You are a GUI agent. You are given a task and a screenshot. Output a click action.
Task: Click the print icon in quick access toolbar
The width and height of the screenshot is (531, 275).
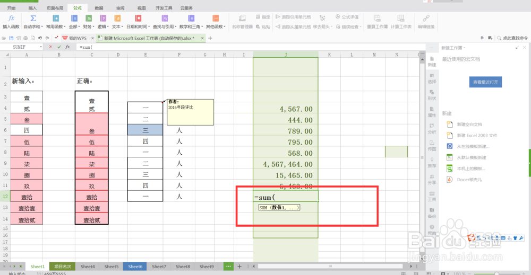point(25,38)
